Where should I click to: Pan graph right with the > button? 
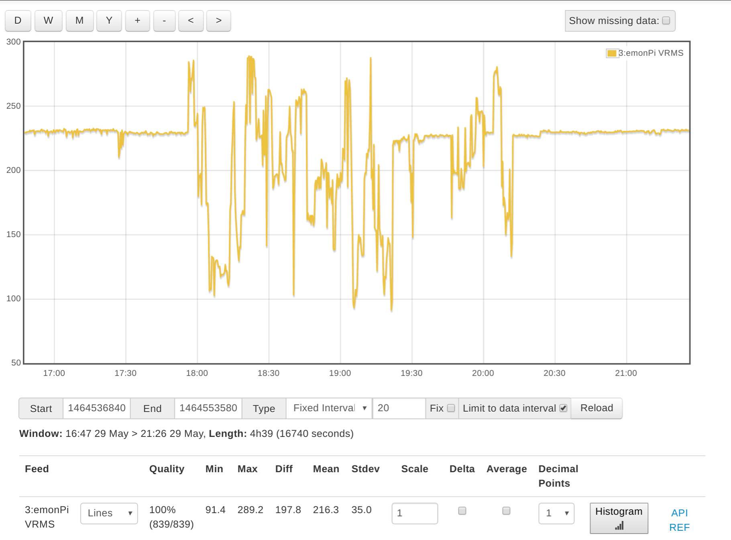tap(218, 21)
